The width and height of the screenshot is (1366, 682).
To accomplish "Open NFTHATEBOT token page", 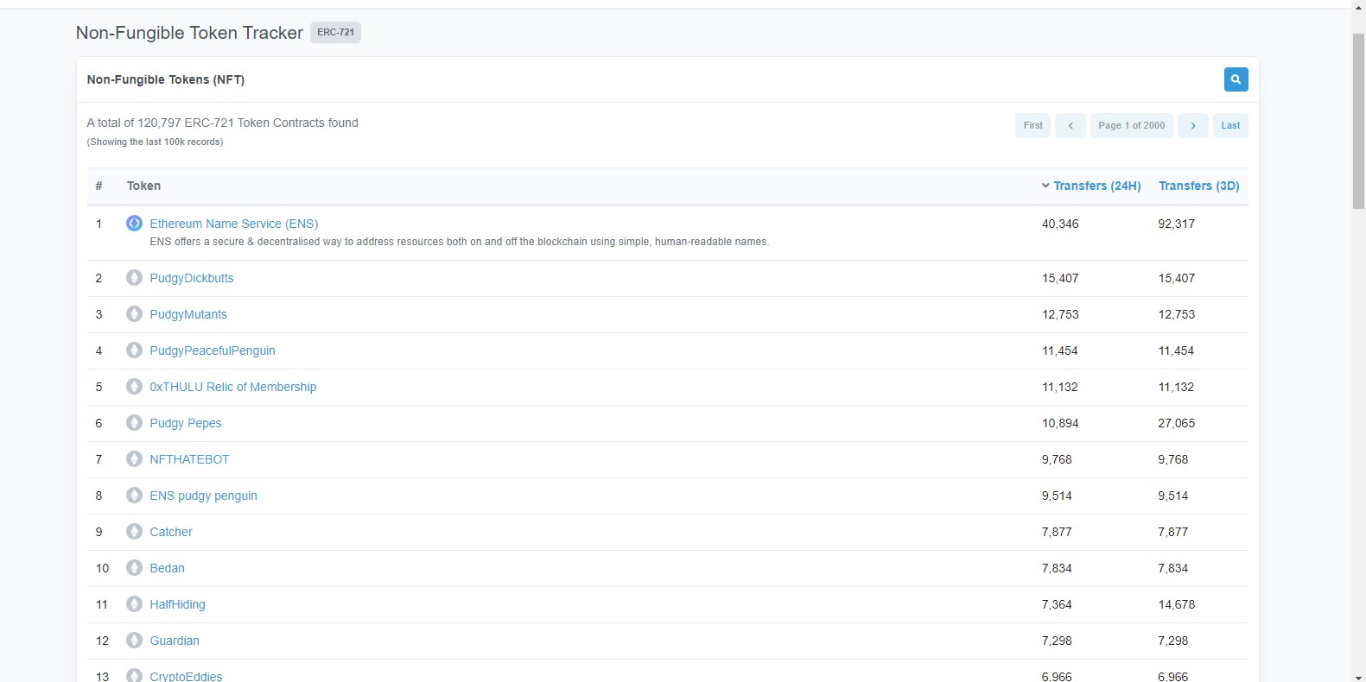I will pos(189,459).
